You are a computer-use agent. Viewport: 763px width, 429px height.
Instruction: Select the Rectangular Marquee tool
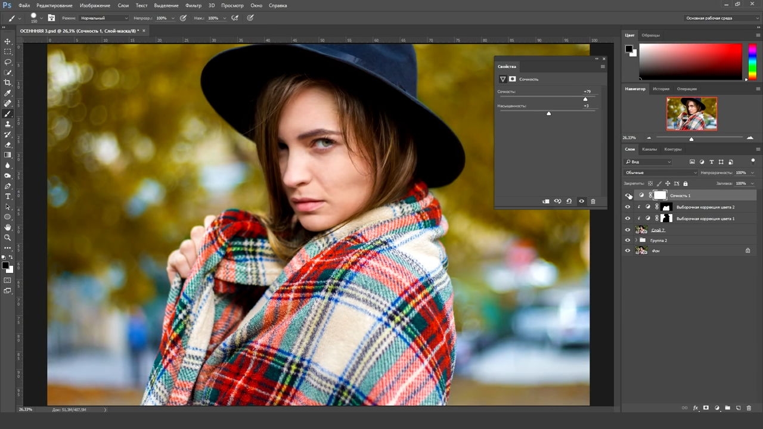tap(8, 52)
